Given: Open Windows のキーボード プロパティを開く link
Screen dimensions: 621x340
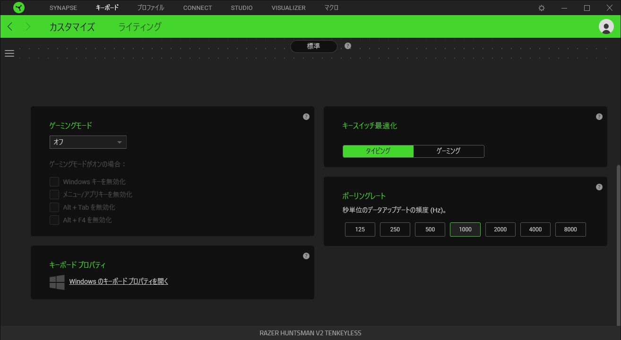Looking at the screenshot, I should 119,281.
